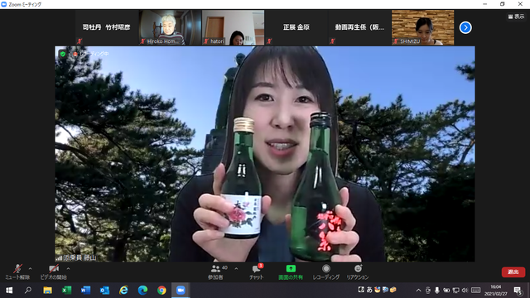Show hidden system tray icons
530x298 pixels.
point(418,291)
